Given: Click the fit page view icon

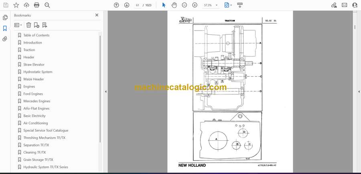Looking at the screenshot, I should coord(227,5).
